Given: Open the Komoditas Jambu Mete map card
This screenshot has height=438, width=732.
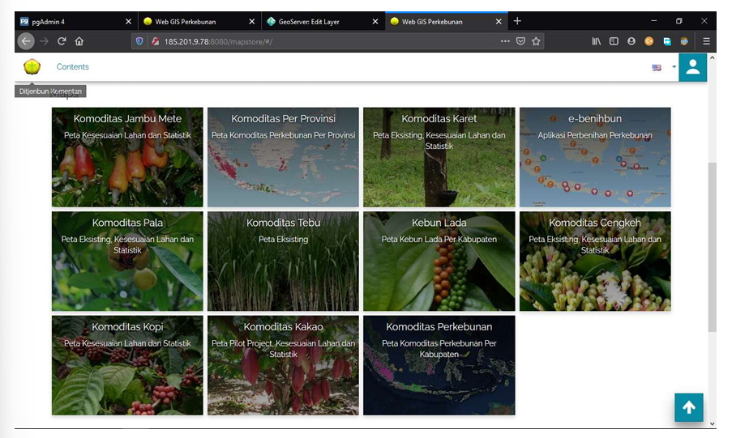Looking at the screenshot, I should 127,157.
